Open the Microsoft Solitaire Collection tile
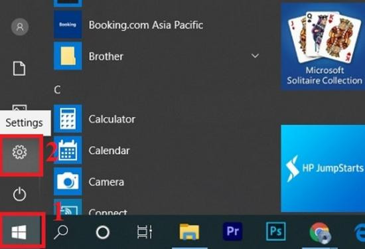 coord(323,46)
